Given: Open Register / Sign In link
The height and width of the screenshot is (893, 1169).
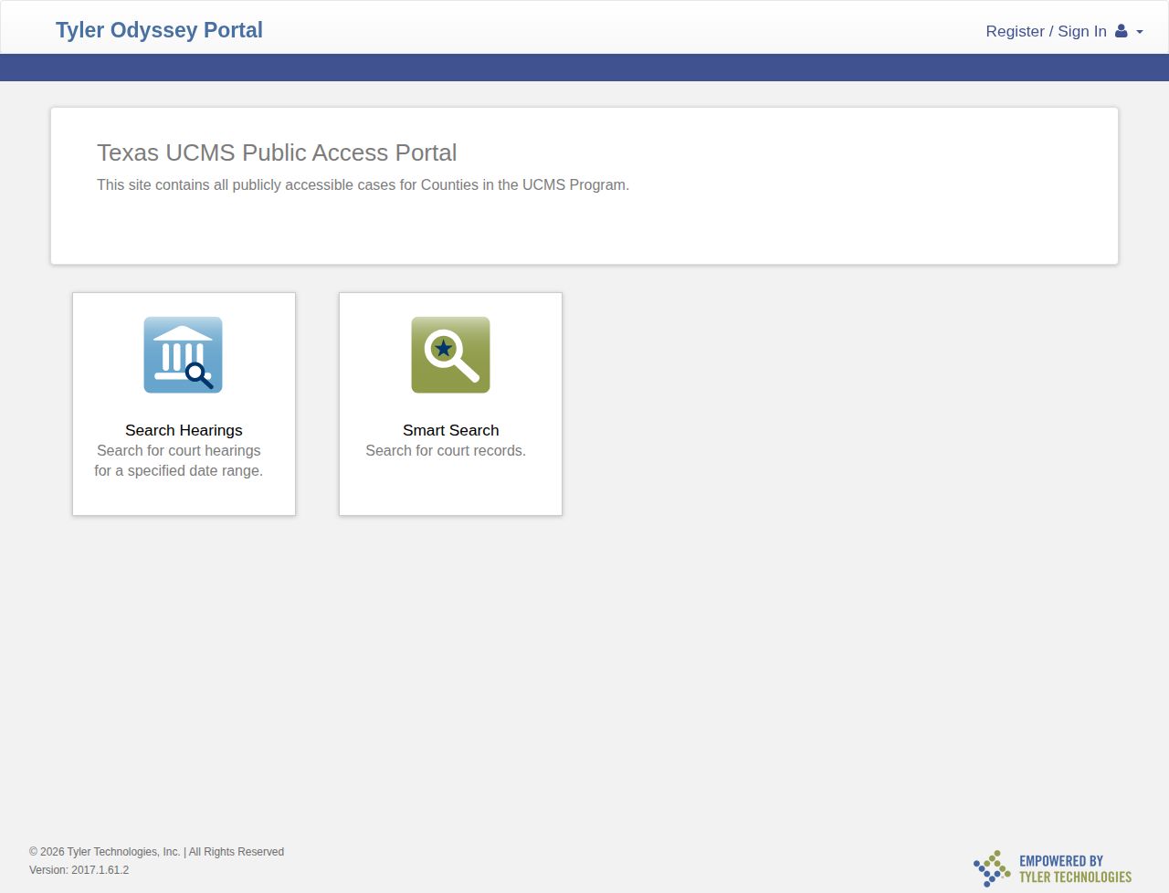Looking at the screenshot, I should point(1046,31).
